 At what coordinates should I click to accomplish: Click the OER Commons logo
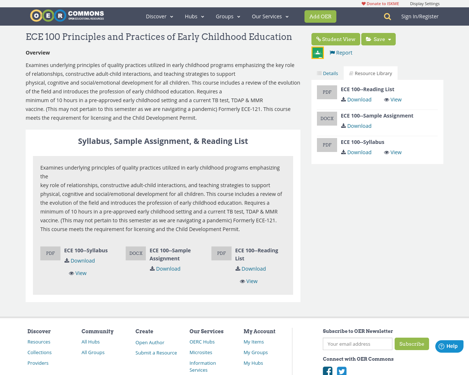tap(67, 16)
